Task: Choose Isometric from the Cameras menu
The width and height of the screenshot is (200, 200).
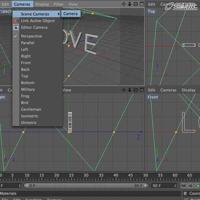Action: (29, 116)
